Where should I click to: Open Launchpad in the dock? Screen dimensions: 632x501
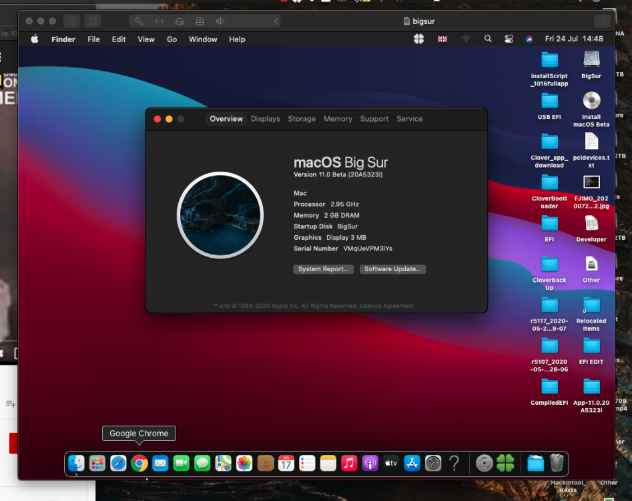click(97, 463)
